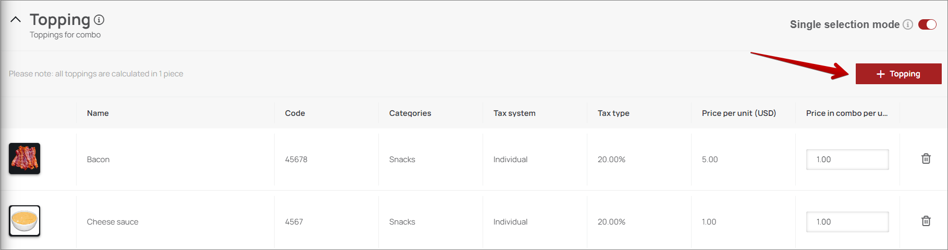Click the Tax type column header
Viewport: 948px width, 250px height.
pyautogui.click(x=613, y=113)
